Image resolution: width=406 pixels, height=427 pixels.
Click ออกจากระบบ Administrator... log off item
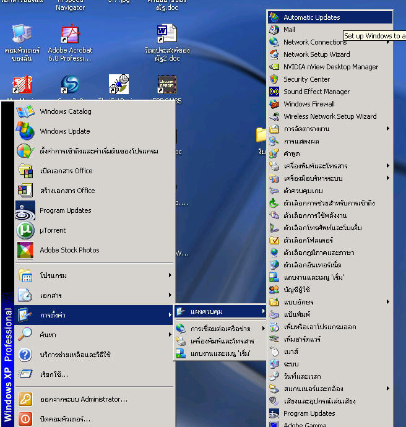click(x=94, y=399)
